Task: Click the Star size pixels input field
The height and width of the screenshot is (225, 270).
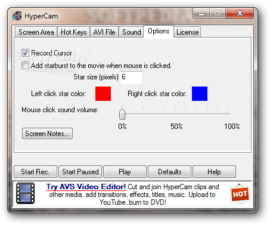Action: tap(131, 78)
